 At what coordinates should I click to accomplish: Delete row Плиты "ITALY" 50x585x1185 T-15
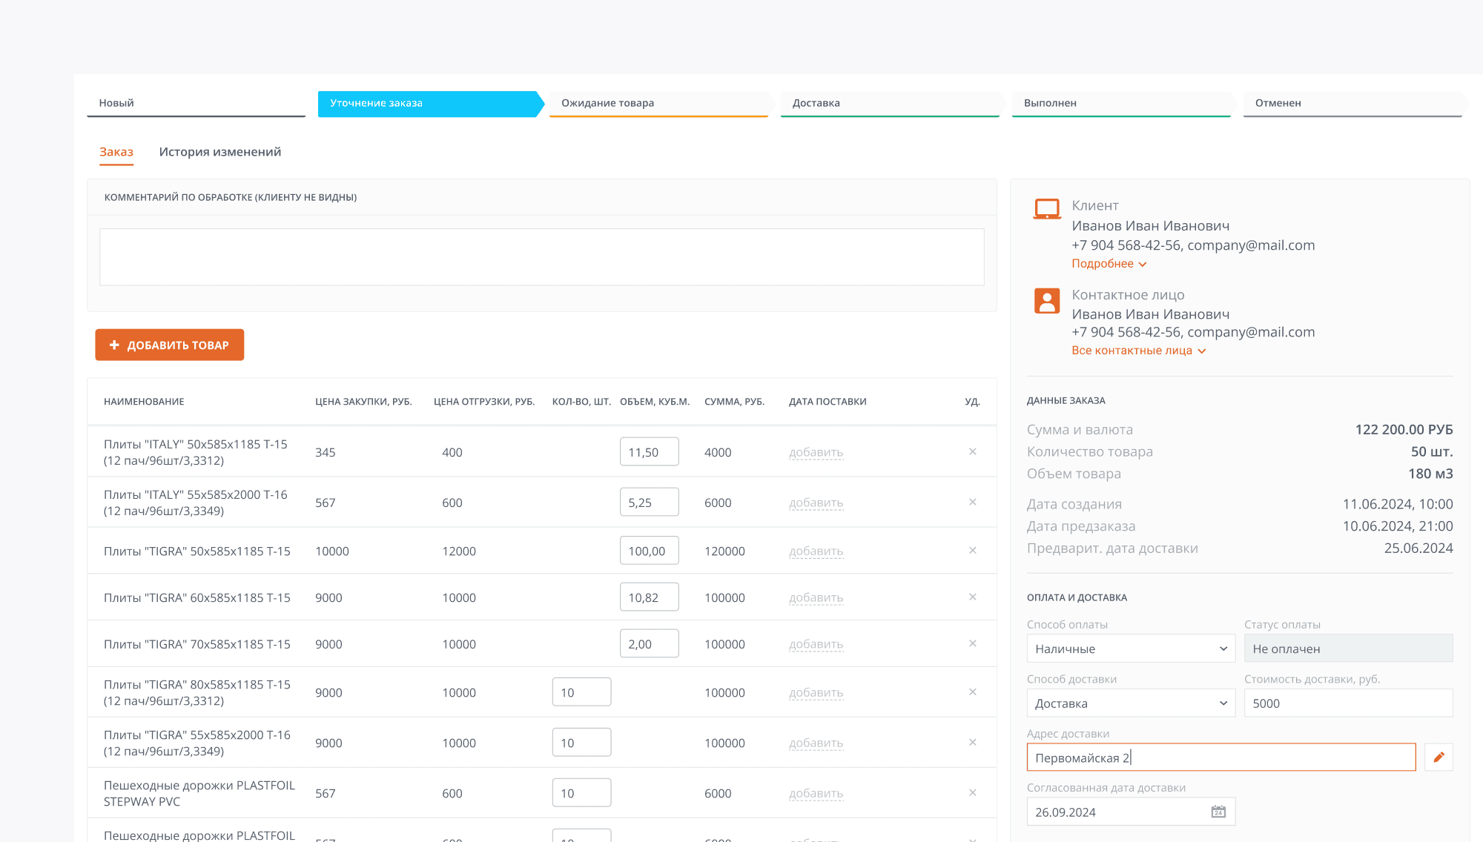click(972, 451)
